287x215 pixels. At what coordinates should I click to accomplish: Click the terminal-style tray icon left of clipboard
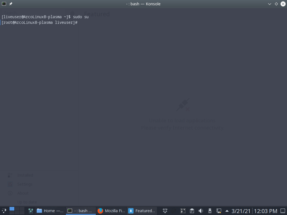pos(183,211)
